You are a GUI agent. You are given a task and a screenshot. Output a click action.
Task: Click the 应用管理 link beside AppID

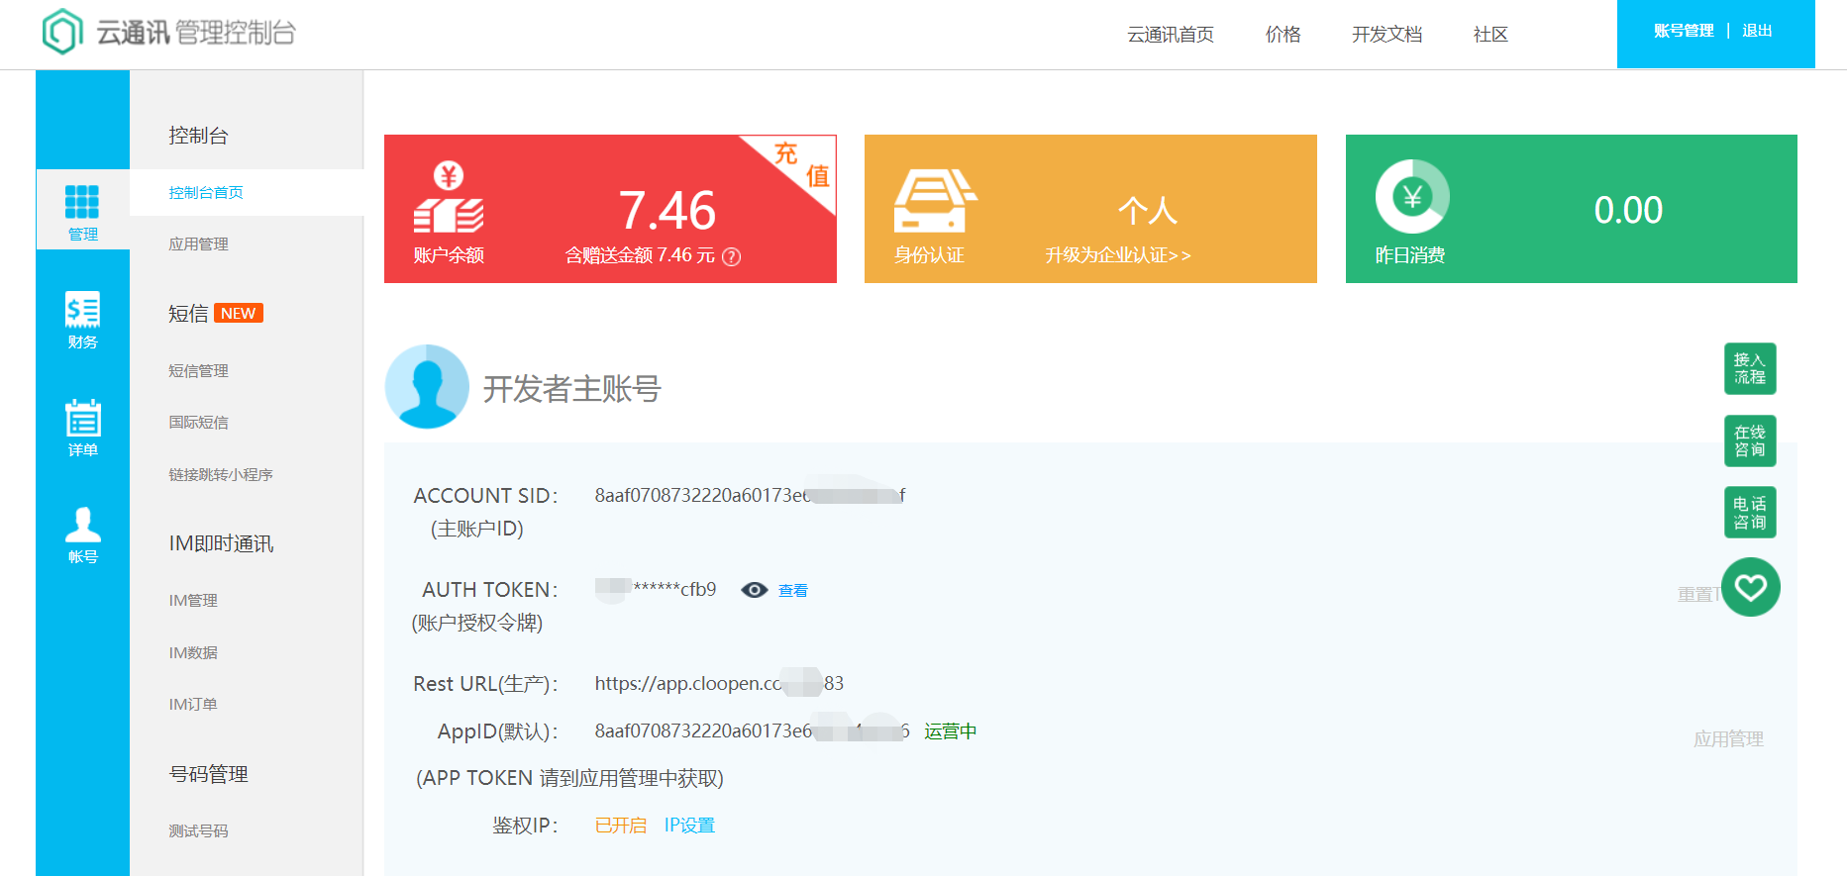[1728, 739]
